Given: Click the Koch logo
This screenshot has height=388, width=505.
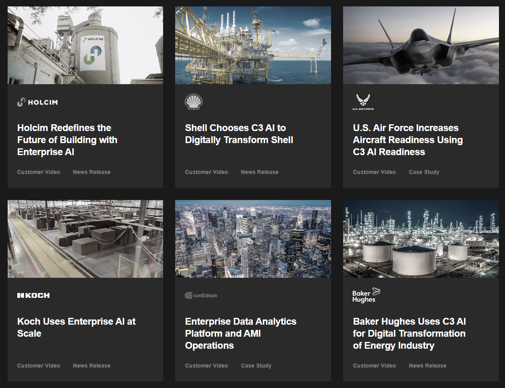Looking at the screenshot, I should [33, 295].
